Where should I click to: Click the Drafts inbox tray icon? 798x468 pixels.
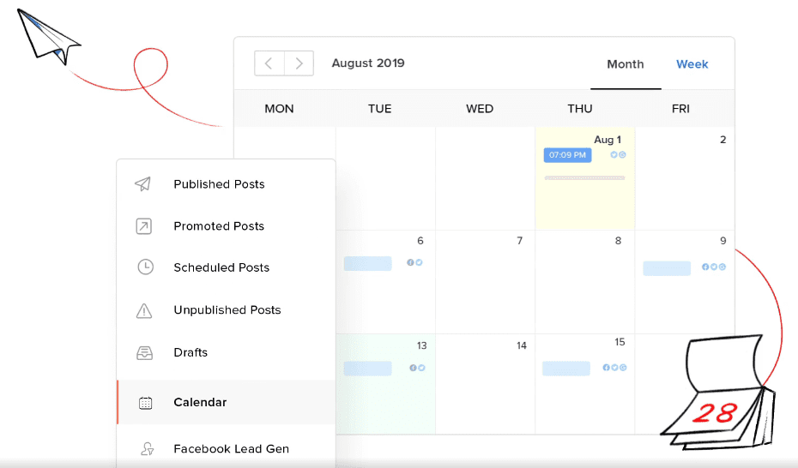click(x=144, y=352)
